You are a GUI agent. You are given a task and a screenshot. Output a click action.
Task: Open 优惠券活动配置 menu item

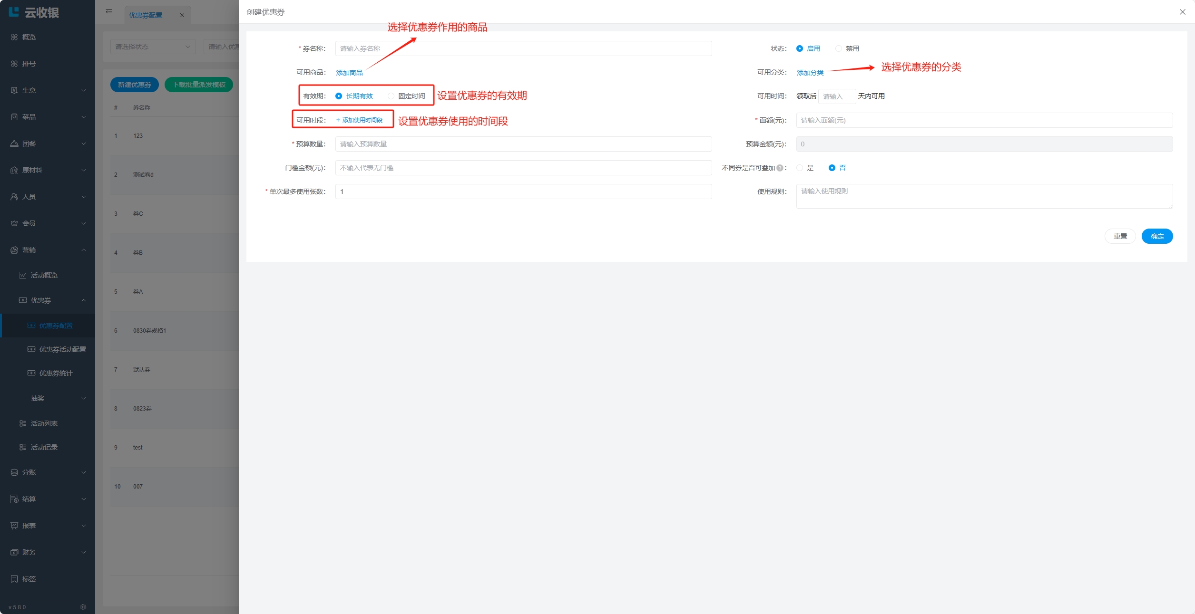[62, 349]
